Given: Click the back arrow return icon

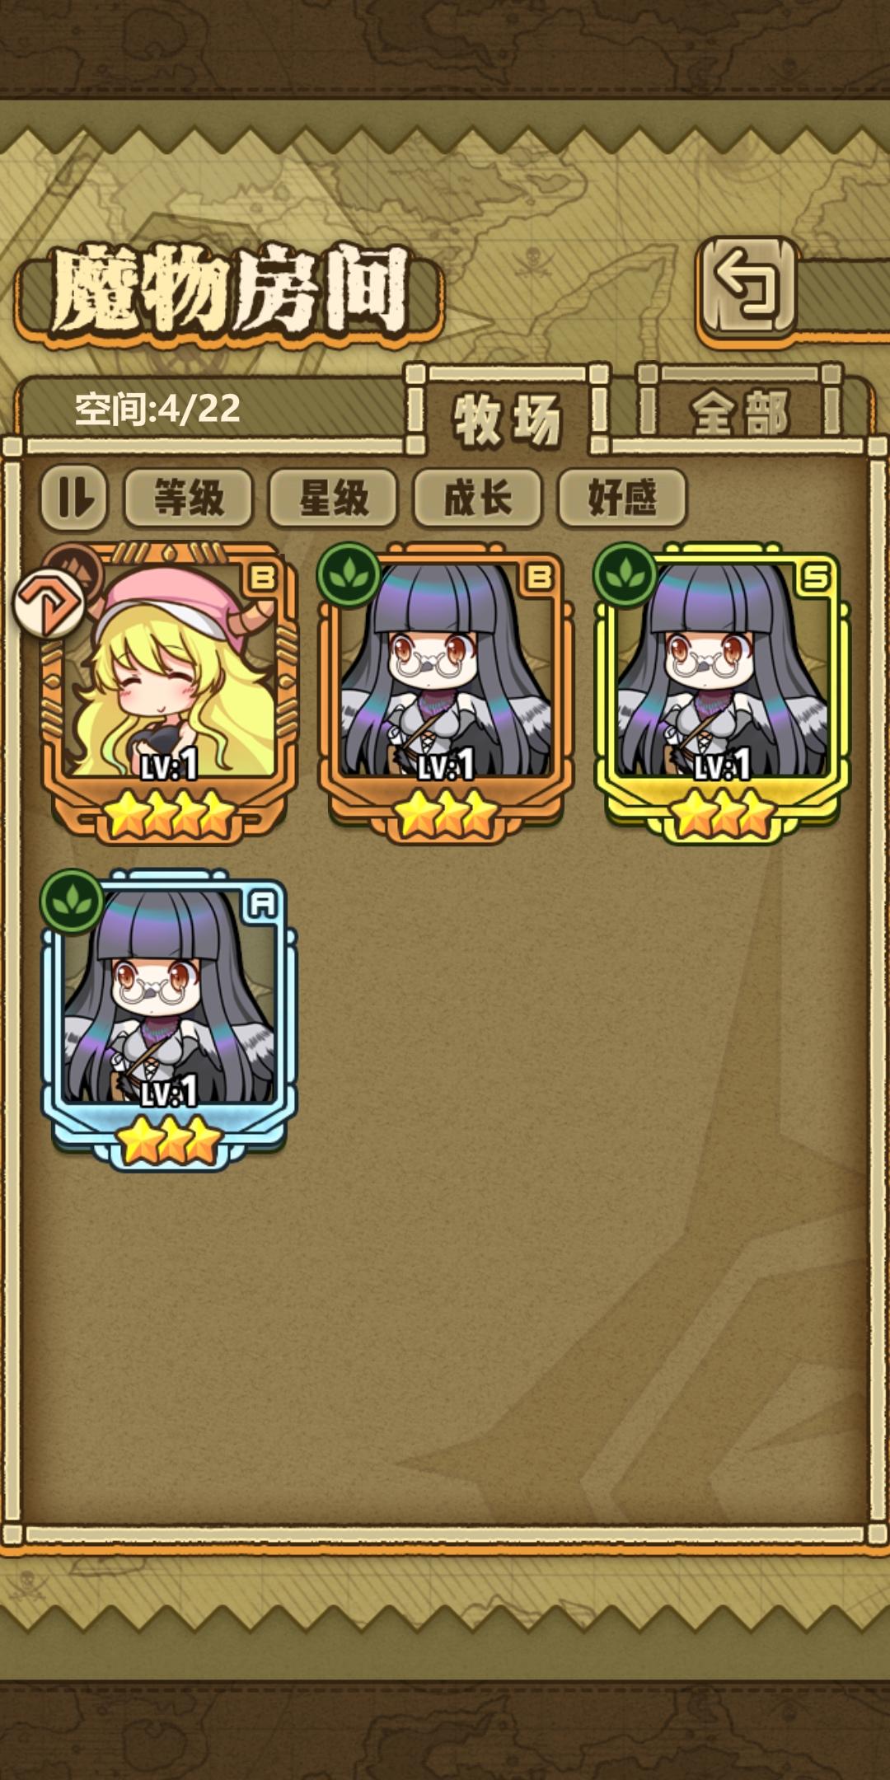Looking at the screenshot, I should click(x=748, y=286).
